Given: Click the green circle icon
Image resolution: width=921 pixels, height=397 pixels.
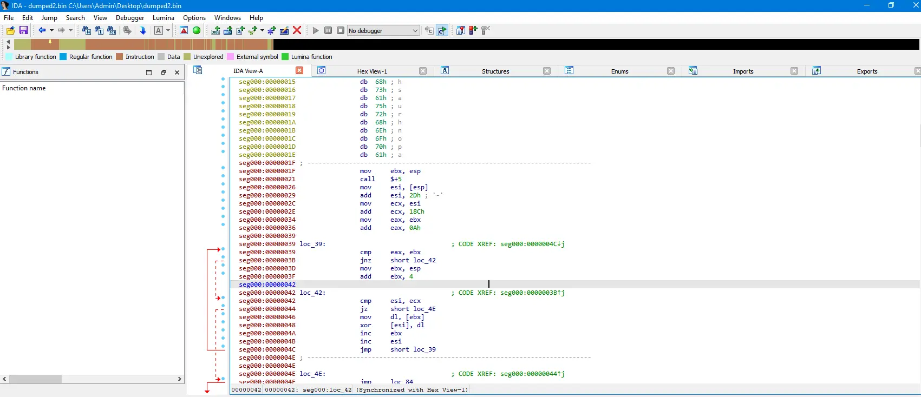Looking at the screenshot, I should coord(197,30).
